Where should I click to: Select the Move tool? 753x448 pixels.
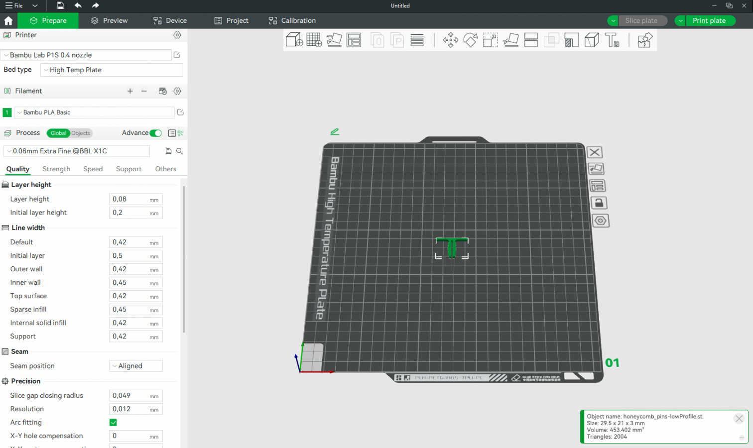coord(451,40)
